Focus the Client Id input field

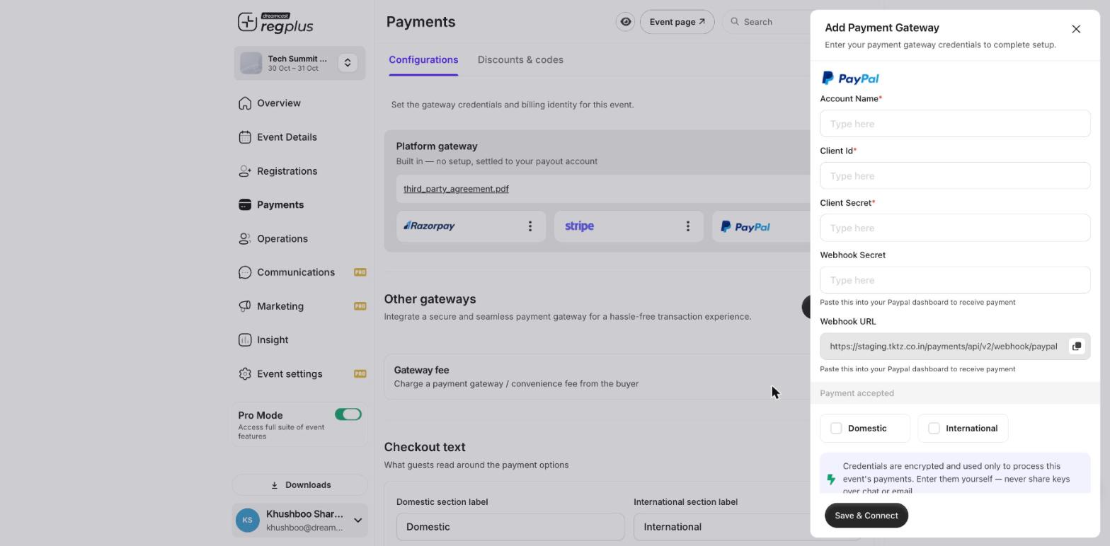[955, 176]
